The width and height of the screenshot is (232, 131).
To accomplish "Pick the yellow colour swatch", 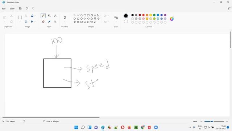I will point(151,15).
